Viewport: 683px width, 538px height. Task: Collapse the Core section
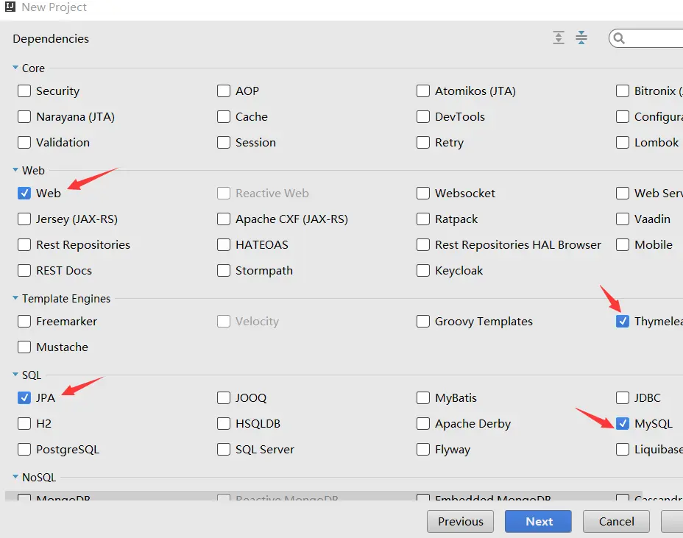15,68
